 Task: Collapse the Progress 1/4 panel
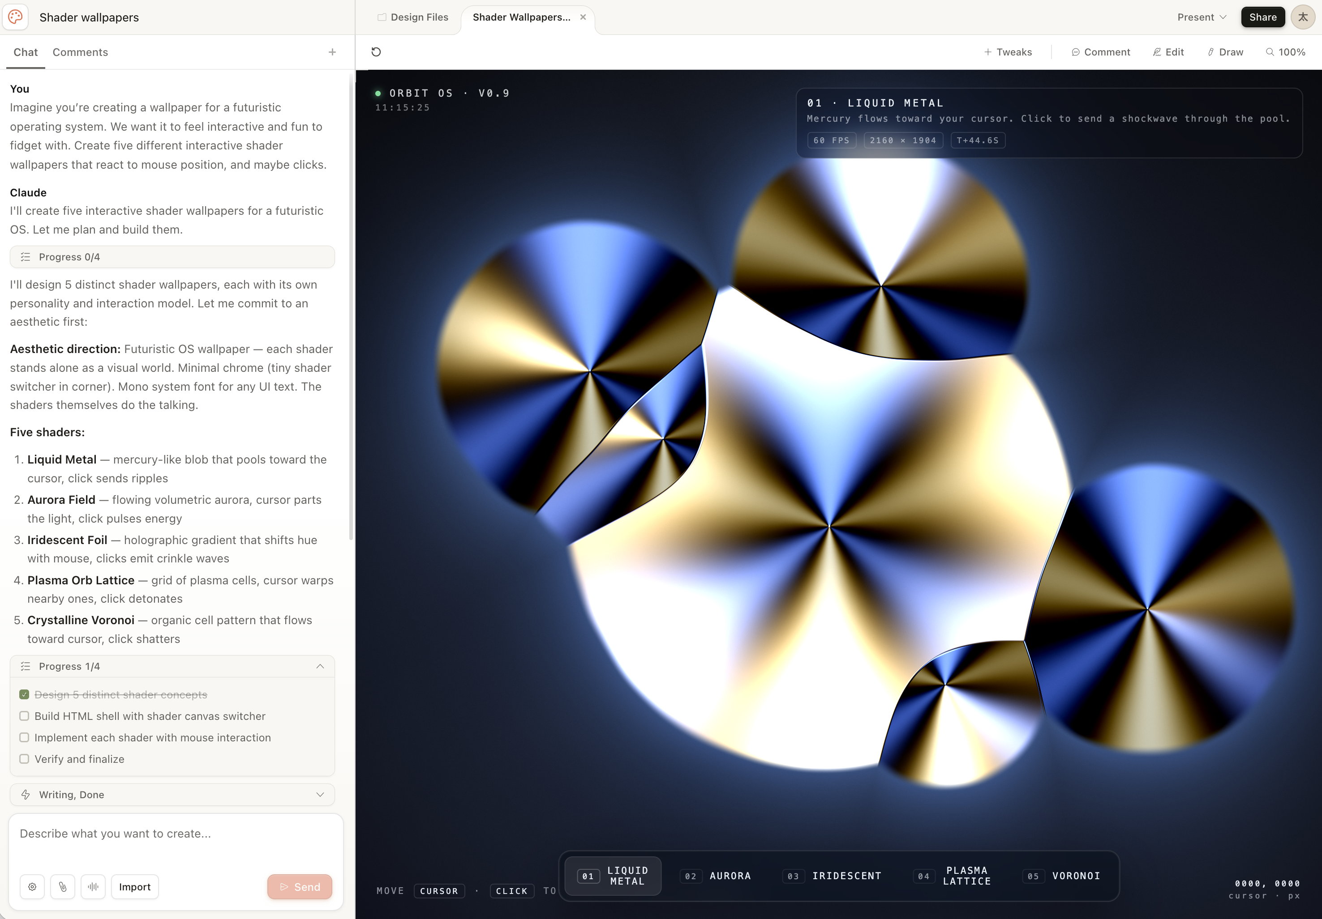(x=320, y=666)
